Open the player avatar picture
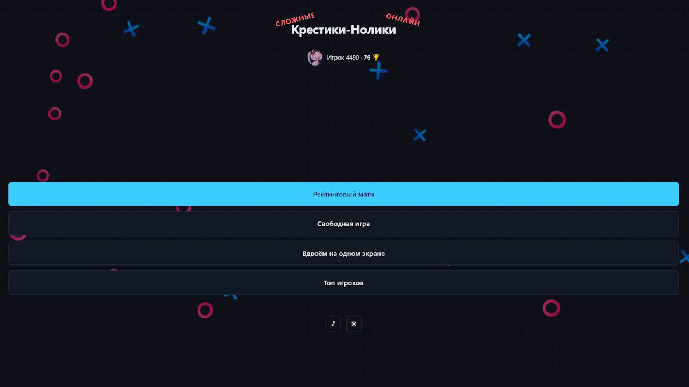This screenshot has height=387, width=689. (x=315, y=58)
